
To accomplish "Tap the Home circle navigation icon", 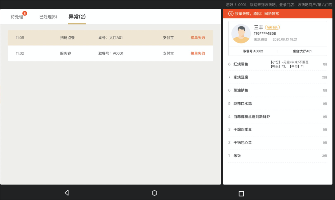I will click(x=154, y=193).
